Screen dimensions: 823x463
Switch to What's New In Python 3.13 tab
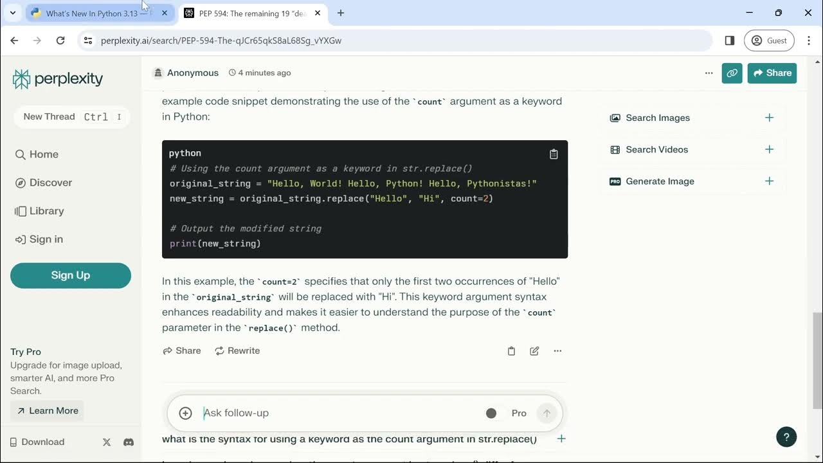pyautogui.click(x=92, y=13)
